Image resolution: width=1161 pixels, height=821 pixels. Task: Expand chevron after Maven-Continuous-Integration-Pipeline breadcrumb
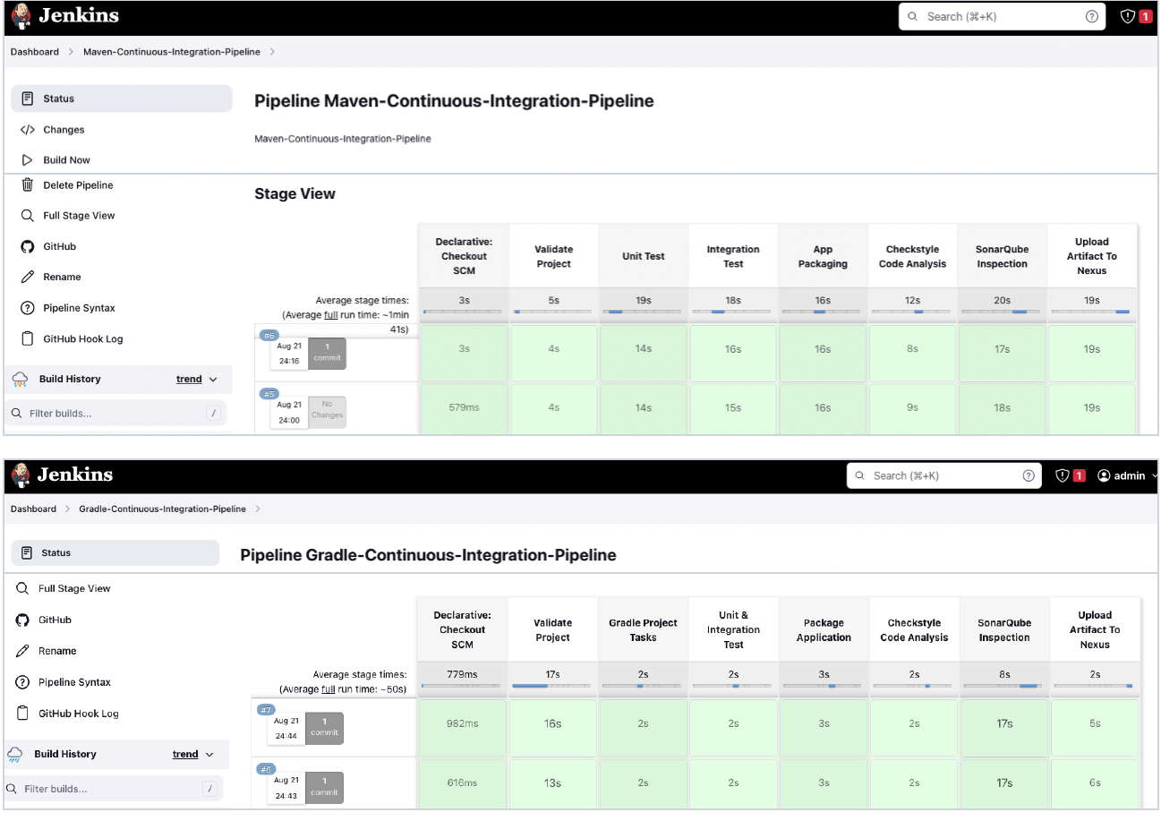272,52
